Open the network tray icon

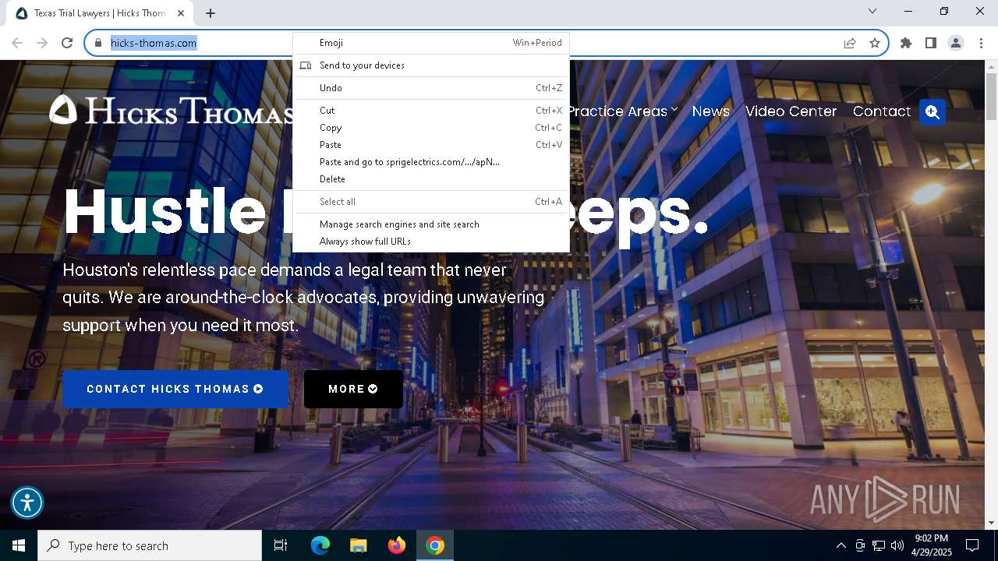(x=879, y=545)
